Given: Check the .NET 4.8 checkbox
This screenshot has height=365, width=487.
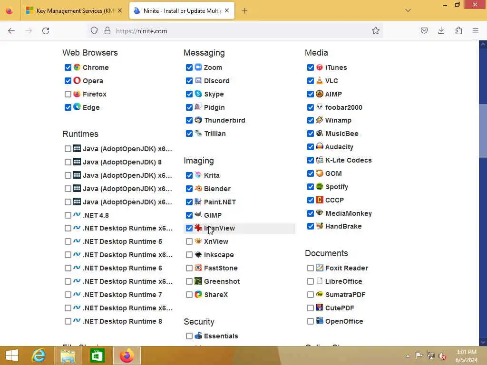Looking at the screenshot, I should 68,215.
